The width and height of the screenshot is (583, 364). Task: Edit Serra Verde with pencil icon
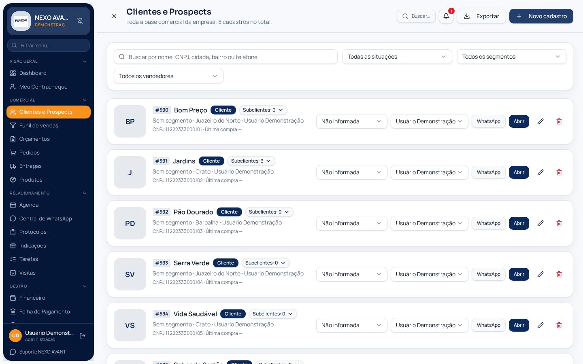pos(540,274)
